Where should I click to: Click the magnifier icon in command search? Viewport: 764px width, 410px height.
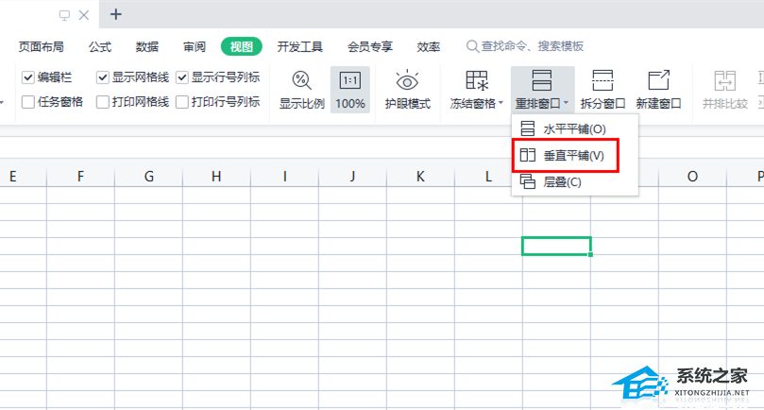[472, 46]
